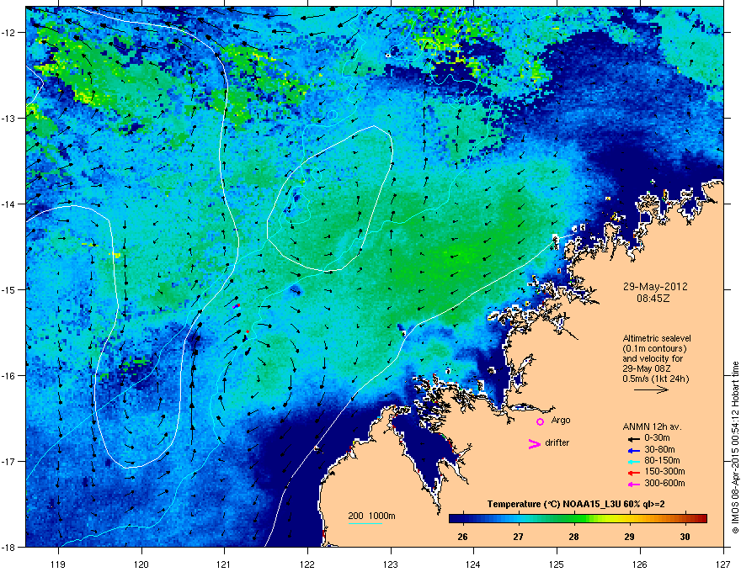Click the longitude axis label 126
The height and width of the screenshot is (572, 741).
(x=640, y=564)
